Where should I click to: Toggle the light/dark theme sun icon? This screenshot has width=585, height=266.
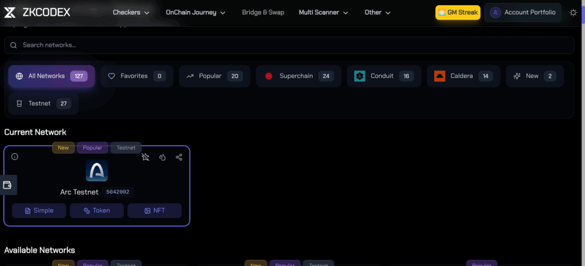(574, 13)
